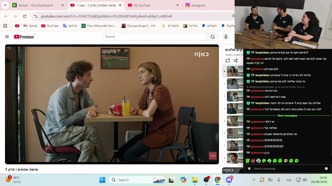Click the shield icon in chat box
This screenshot has width=332, height=186.
[x=249, y=169]
